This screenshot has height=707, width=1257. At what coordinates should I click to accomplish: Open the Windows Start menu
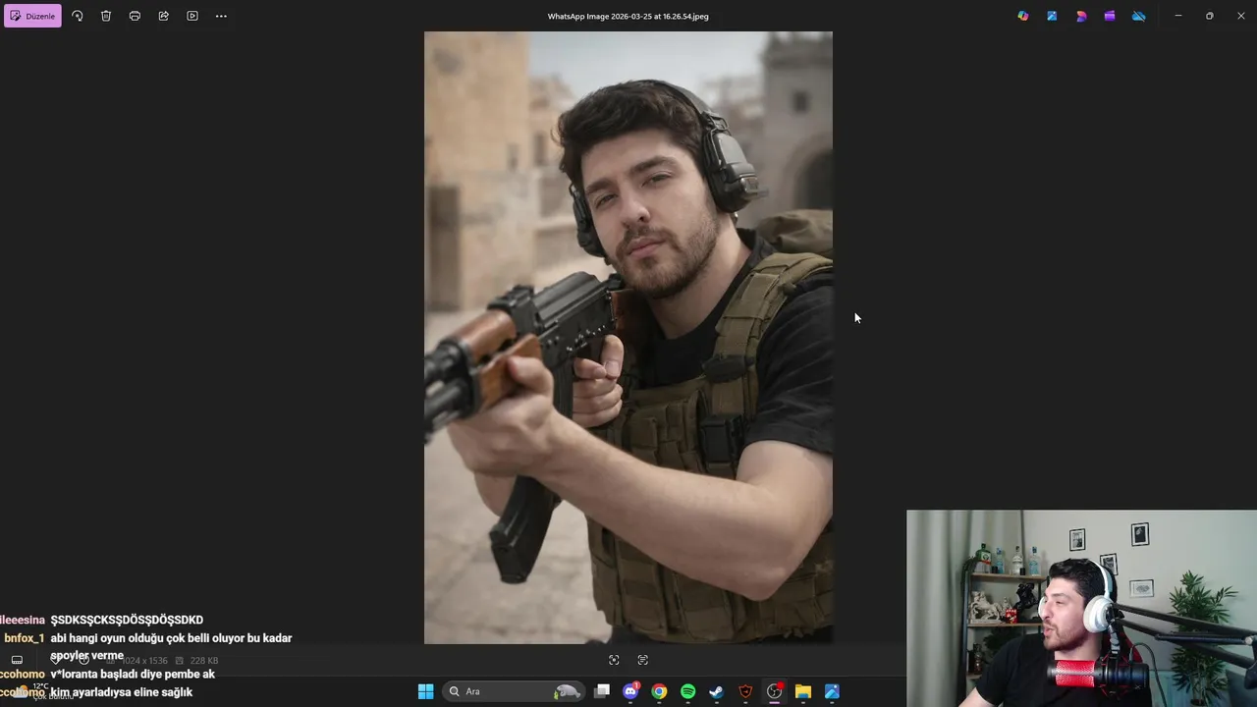[x=425, y=691]
